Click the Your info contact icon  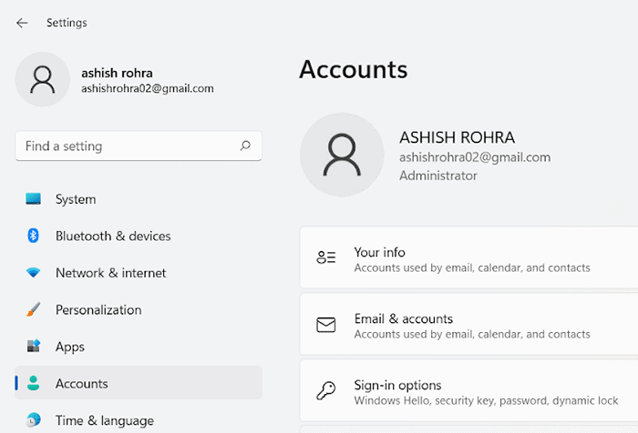click(x=326, y=257)
